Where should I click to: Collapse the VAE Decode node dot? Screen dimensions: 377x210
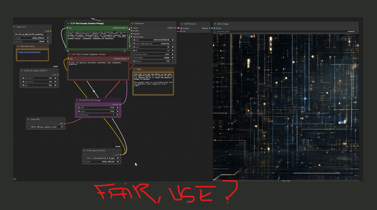[x=182, y=24]
